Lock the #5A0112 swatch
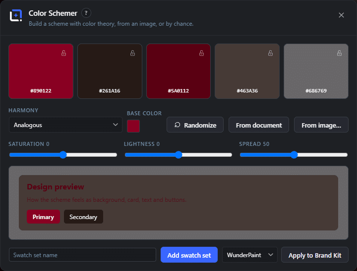The width and height of the screenshot is (357, 271). 201,53
